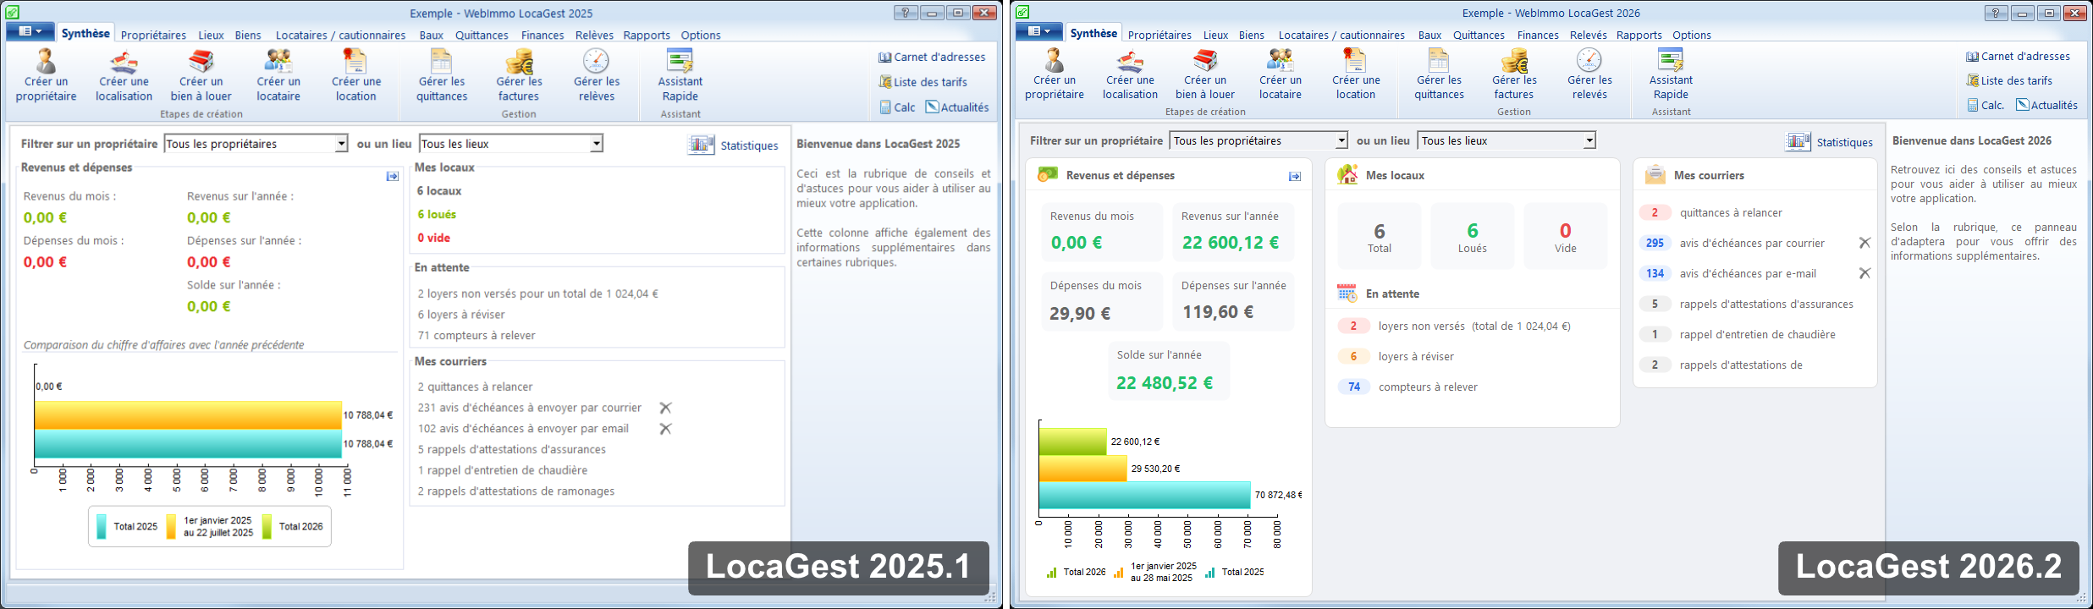Open blue application menu button in LocaGest 2026
2093x609 pixels.
(1039, 31)
